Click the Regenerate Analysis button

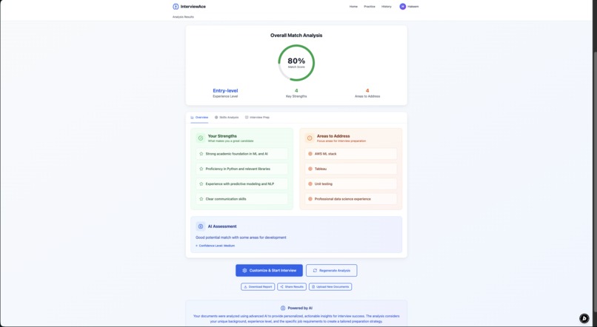coord(332,271)
